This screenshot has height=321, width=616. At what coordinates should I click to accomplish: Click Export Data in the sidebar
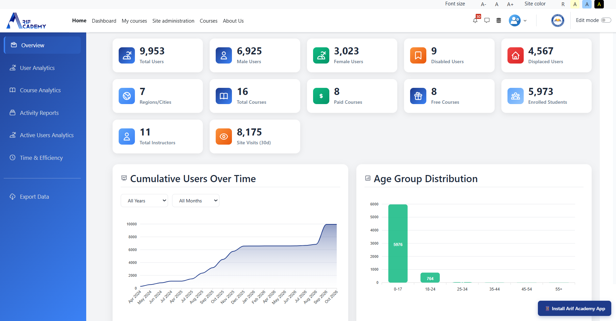tap(42, 197)
